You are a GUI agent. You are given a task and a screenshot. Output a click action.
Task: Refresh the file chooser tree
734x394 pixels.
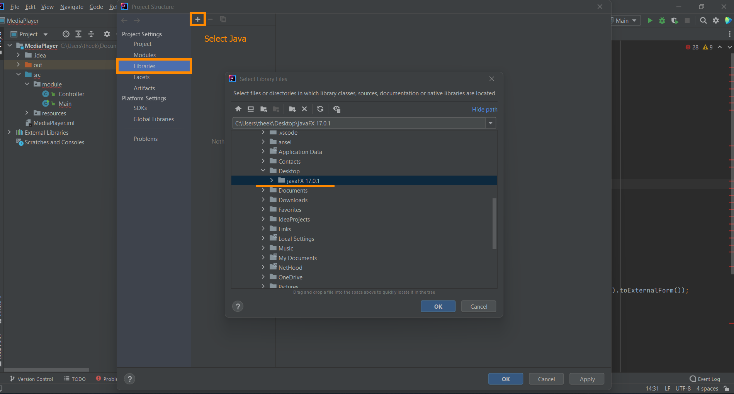pos(320,109)
